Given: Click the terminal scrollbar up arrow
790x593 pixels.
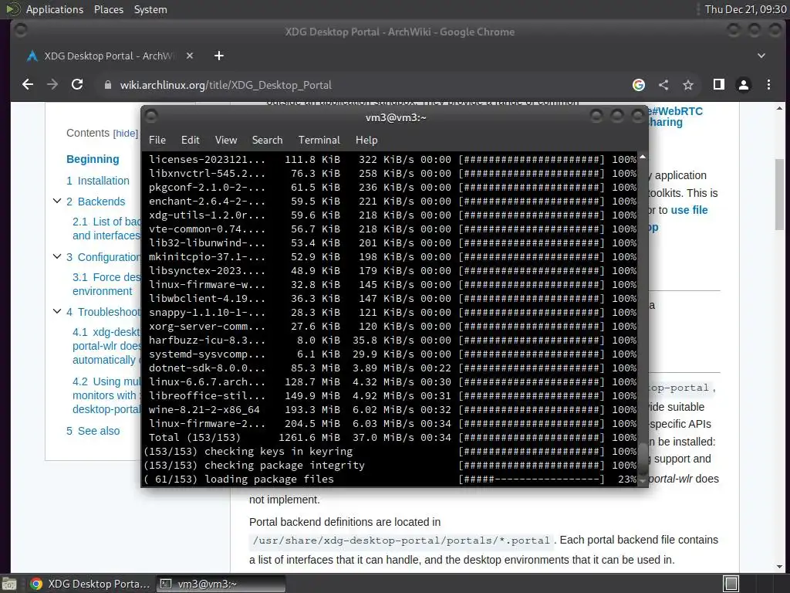Looking at the screenshot, I should coord(643,158).
